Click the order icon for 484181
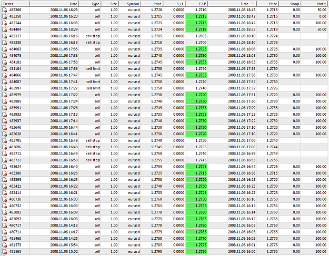The image size is (329, 256). 4,62
